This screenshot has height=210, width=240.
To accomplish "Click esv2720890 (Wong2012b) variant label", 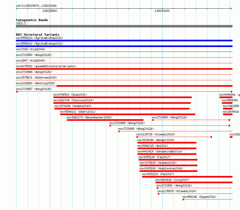I will 170,117.
